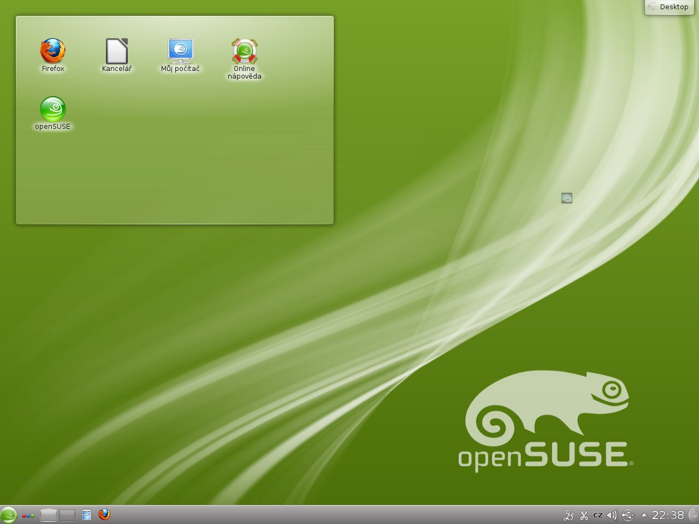Screen dimensions: 699x524
Task: Click the clock showing 22:38
Action: pyautogui.click(x=668, y=515)
